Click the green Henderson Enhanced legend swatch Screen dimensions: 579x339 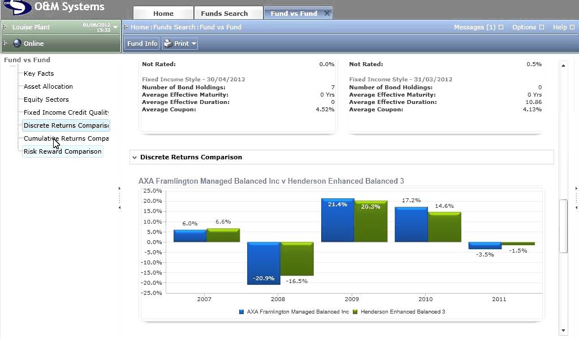tap(355, 312)
